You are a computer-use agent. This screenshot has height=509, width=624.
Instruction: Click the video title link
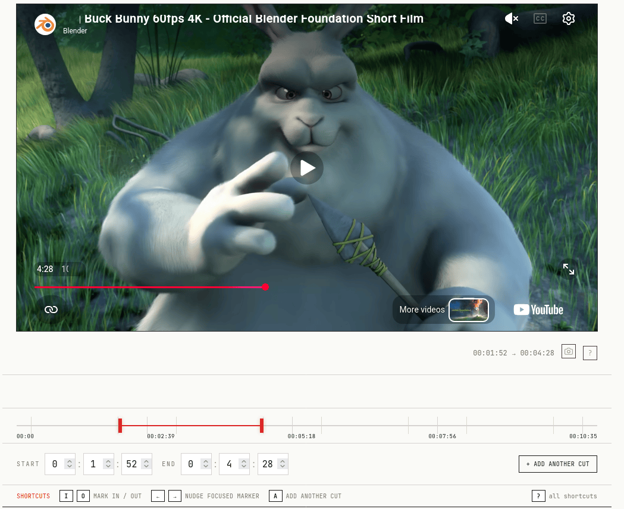pyautogui.click(x=253, y=18)
